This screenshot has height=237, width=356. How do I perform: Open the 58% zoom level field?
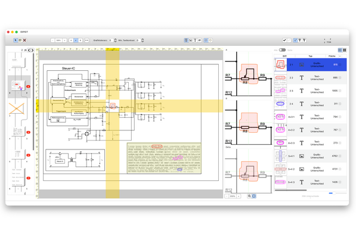[x=58, y=40]
